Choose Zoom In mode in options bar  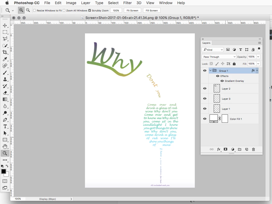pos(21,10)
